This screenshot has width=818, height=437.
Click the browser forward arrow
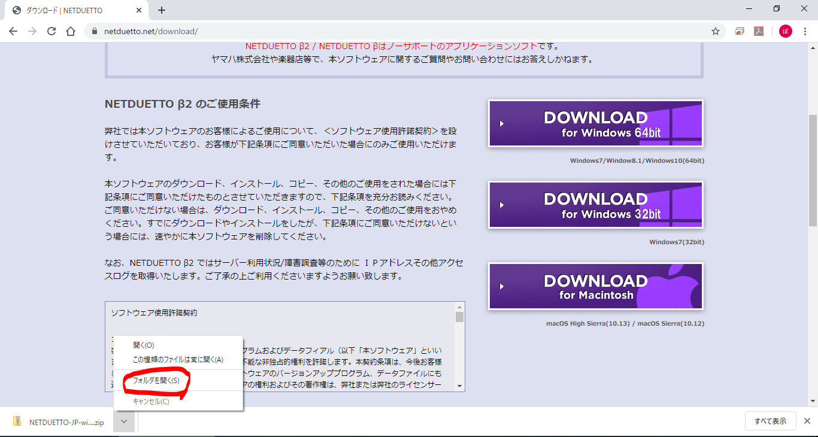[32, 31]
